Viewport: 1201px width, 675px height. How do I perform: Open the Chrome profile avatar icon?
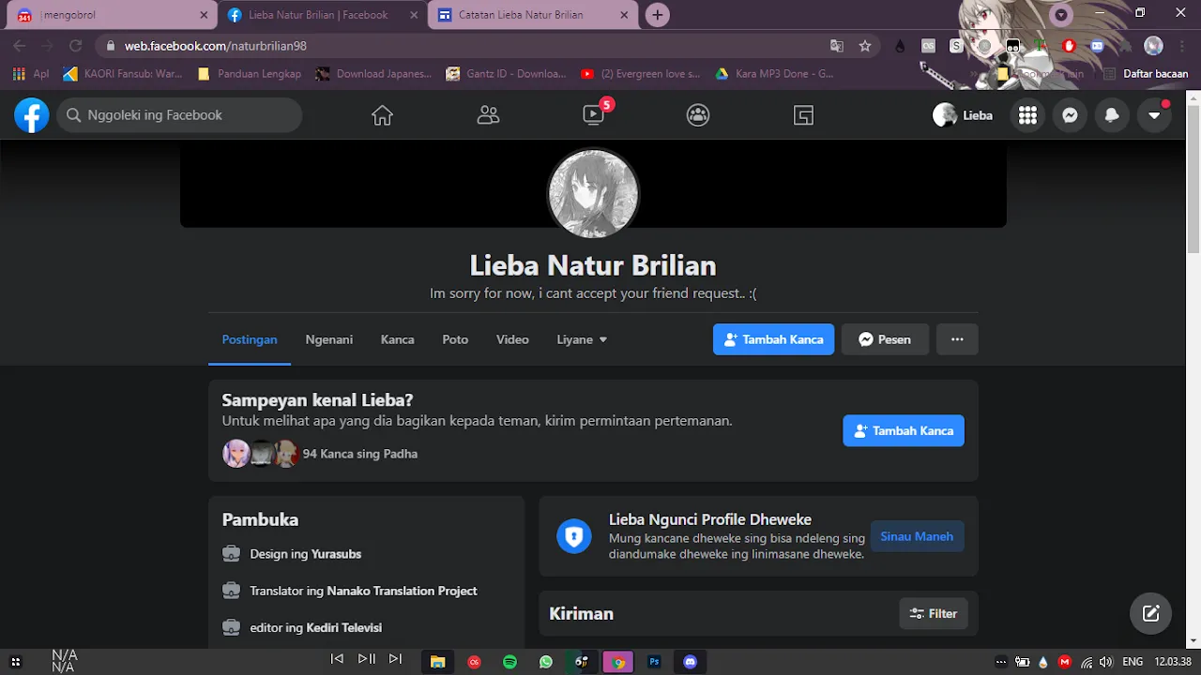point(1154,46)
